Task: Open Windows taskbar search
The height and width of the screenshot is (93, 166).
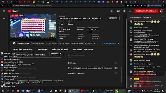Action: [8, 91]
